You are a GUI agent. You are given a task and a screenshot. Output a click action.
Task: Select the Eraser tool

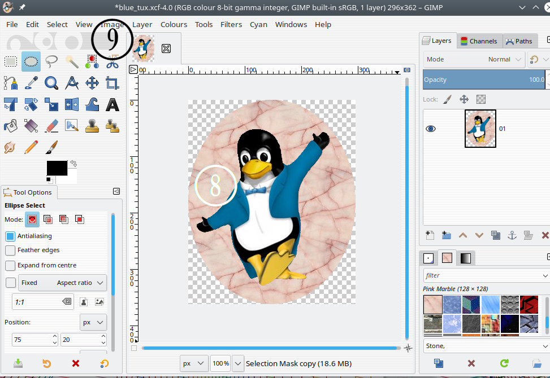tap(51, 126)
